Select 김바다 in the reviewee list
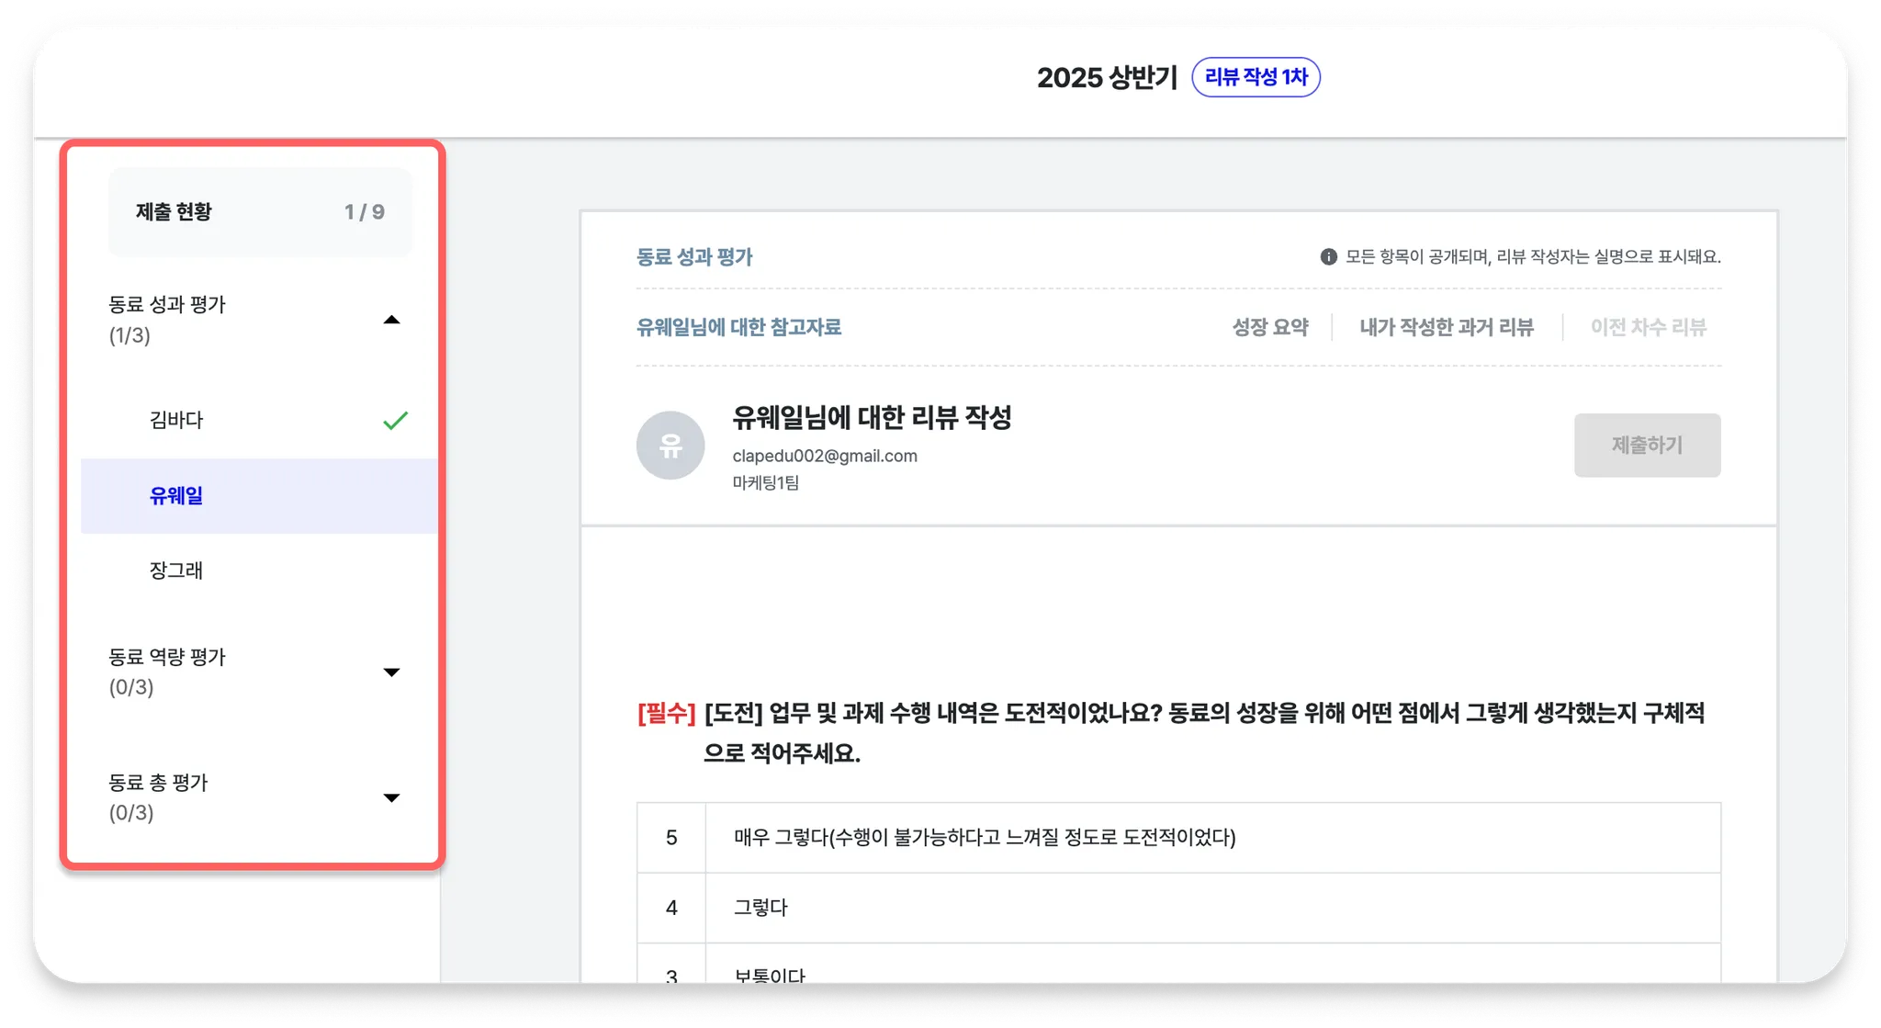This screenshot has width=1881, height=1028. [x=259, y=420]
